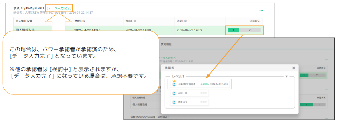Click the 1/1 approval progress bar in the back window

pyautogui.click(x=312, y=105)
